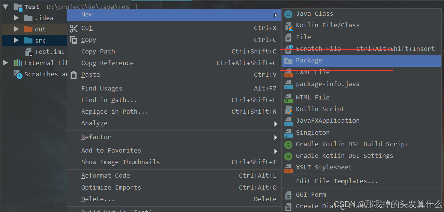This screenshot has height=212, width=444.
Task: Click the scissors Cut icon
Action: coord(73,28)
